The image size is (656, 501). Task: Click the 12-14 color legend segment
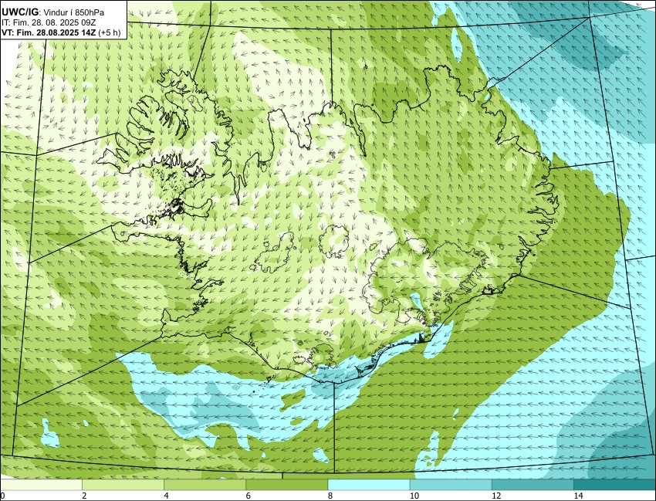coord(533,485)
